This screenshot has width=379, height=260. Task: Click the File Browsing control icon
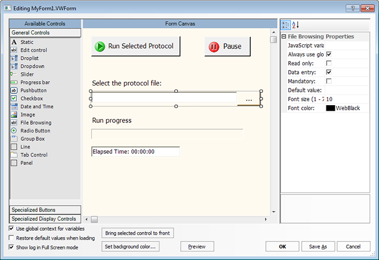[14, 122]
